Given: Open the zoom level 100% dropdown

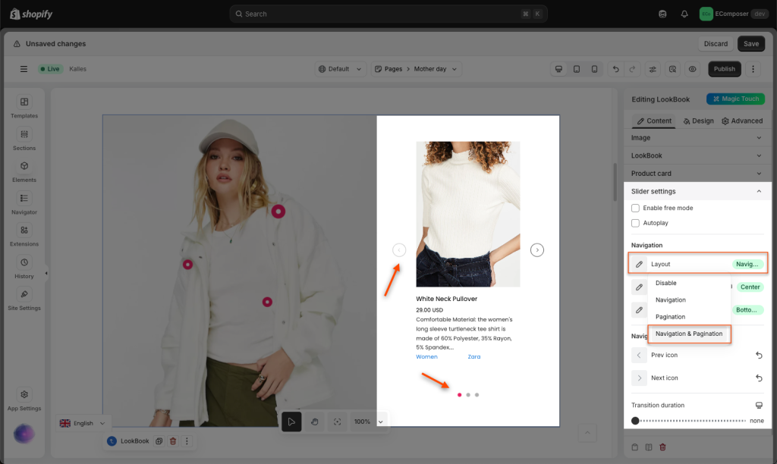Looking at the screenshot, I should pos(381,422).
